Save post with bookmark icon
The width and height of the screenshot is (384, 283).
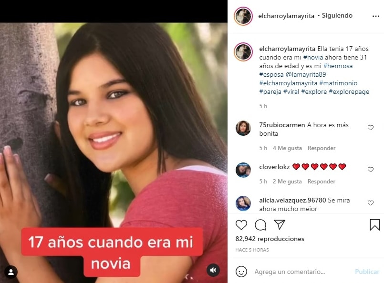pos(374,225)
